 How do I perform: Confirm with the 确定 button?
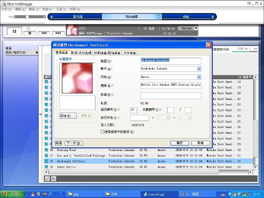pos(180,143)
